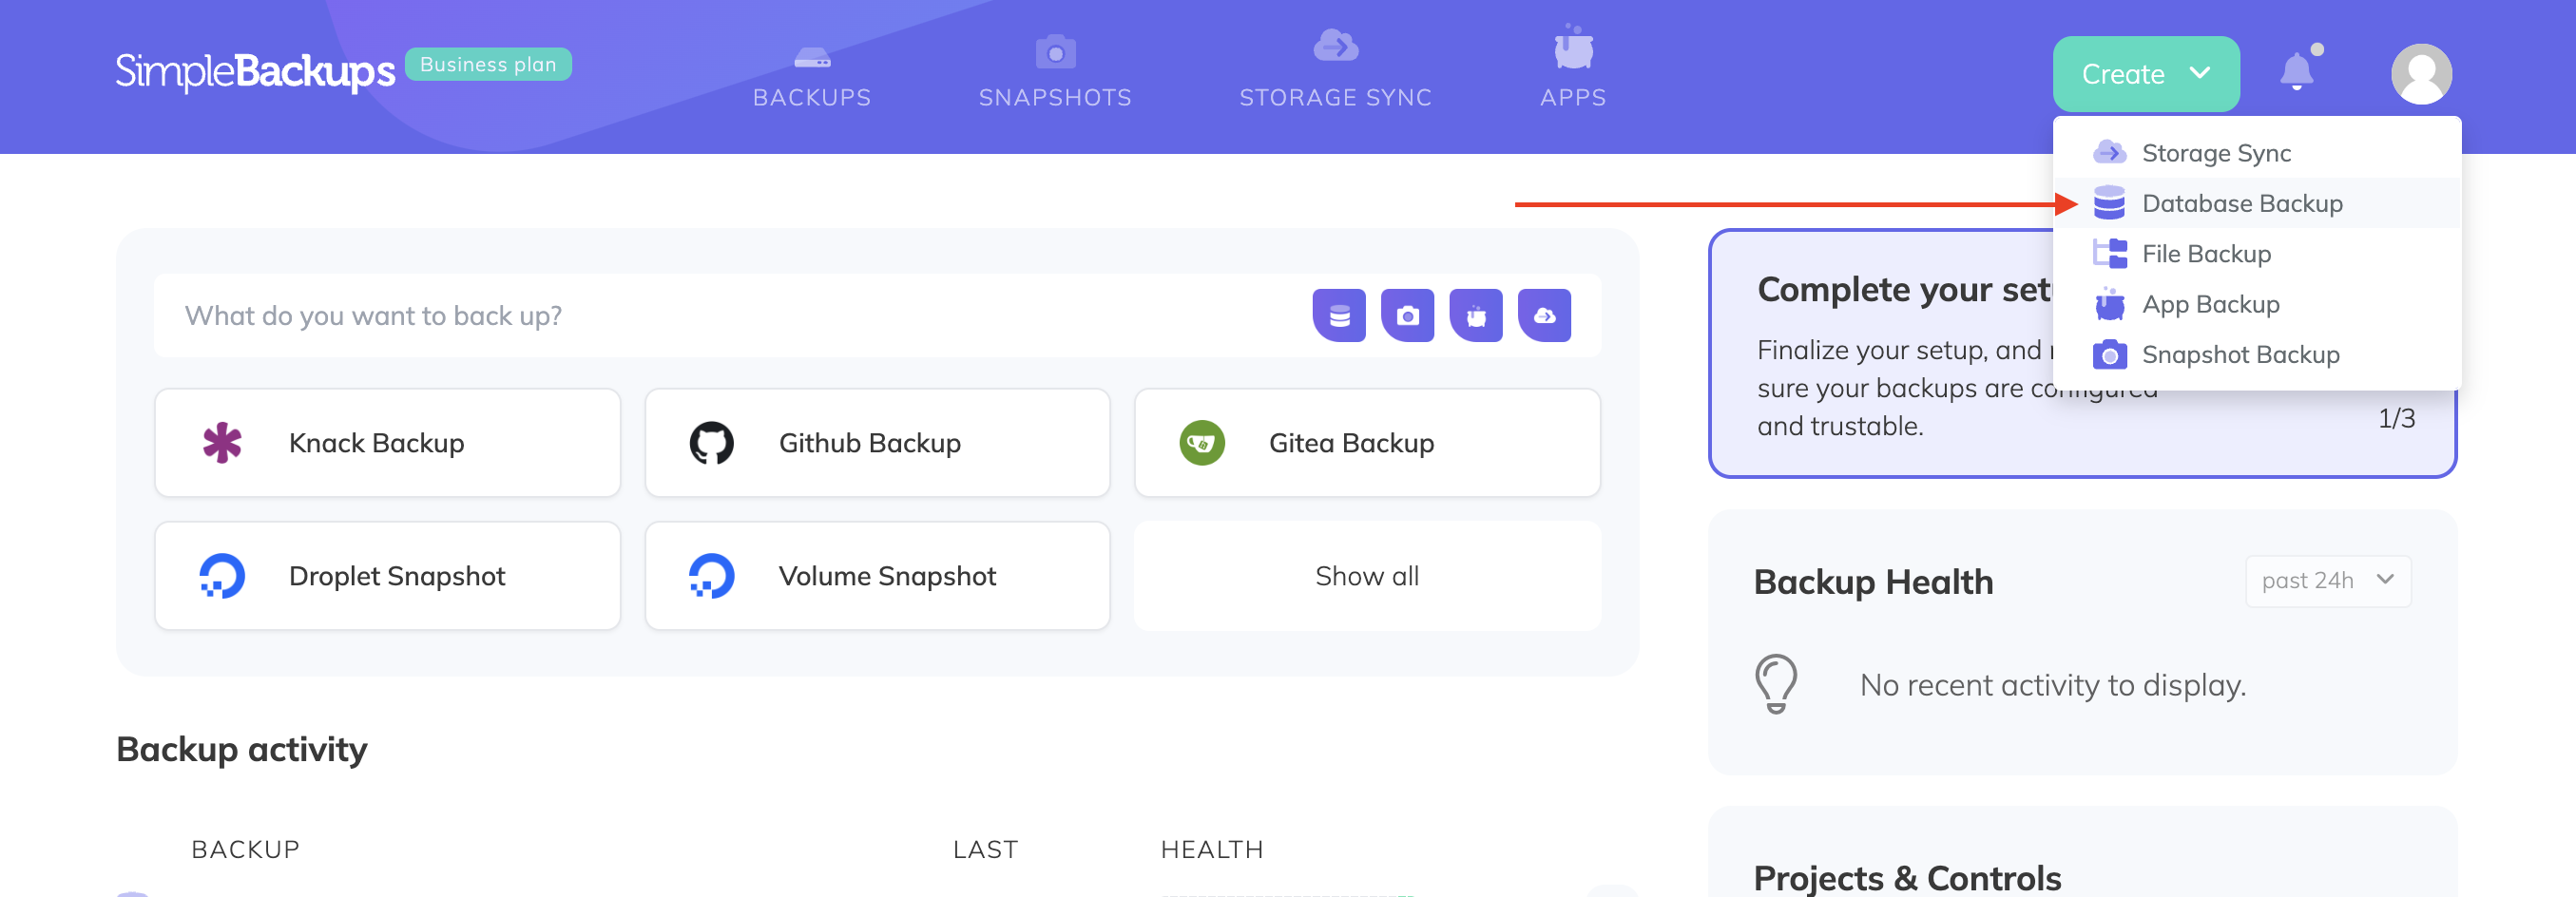Viewport: 2576px width, 897px height.
Task: Select Database Backup from Create menu
Action: pyautogui.click(x=2241, y=203)
